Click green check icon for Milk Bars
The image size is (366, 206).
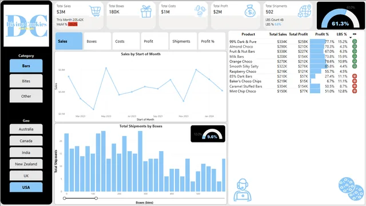coord(355,56)
